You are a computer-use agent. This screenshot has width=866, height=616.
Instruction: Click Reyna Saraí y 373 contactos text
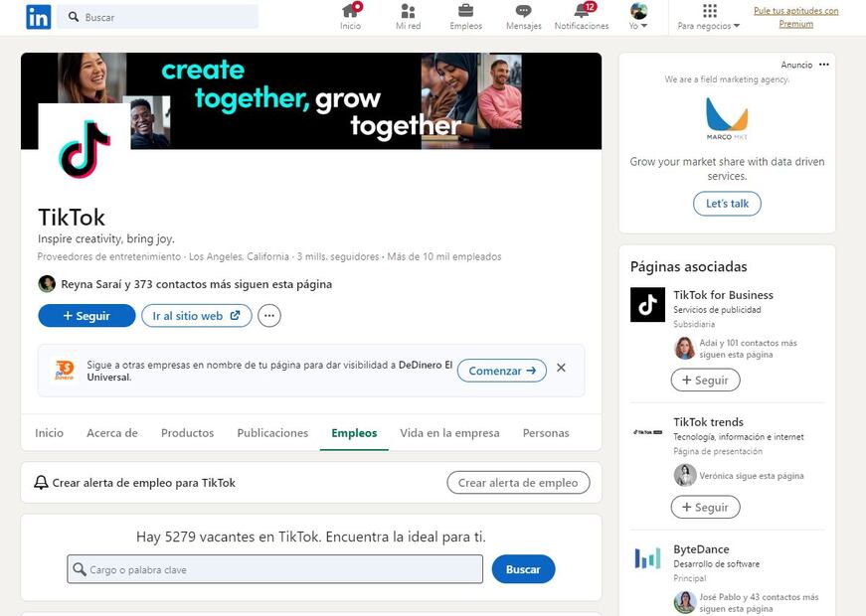pos(196,284)
